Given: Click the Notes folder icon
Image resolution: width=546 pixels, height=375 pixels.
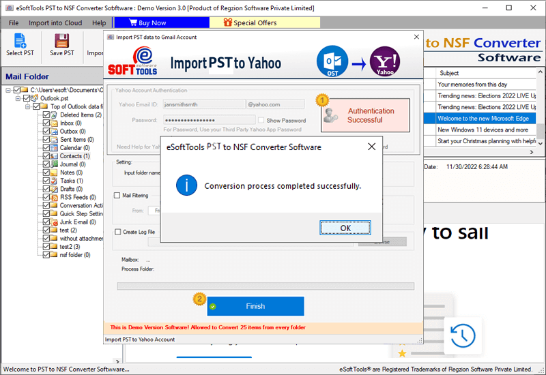Looking at the screenshot, I should pos(54,172).
